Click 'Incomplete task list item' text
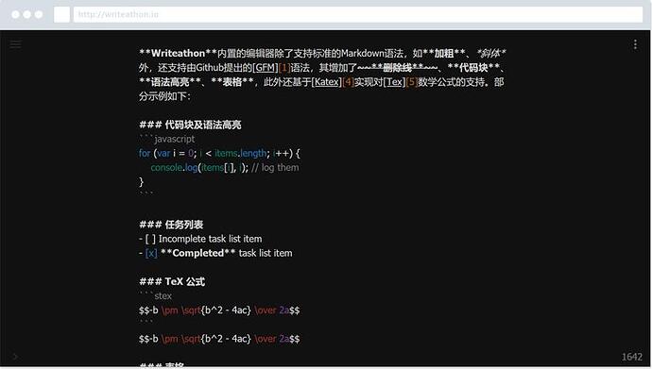This screenshot has height=369, width=652. (x=210, y=239)
